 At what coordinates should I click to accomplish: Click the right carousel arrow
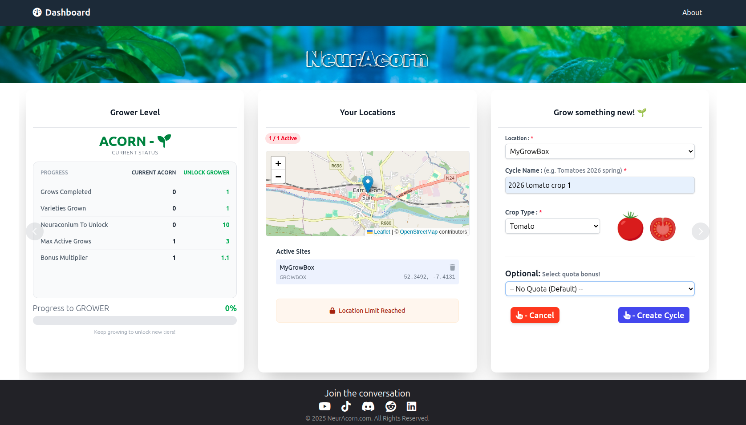pyautogui.click(x=700, y=231)
